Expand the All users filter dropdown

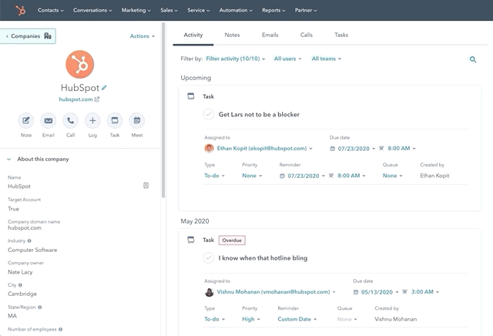click(289, 59)
